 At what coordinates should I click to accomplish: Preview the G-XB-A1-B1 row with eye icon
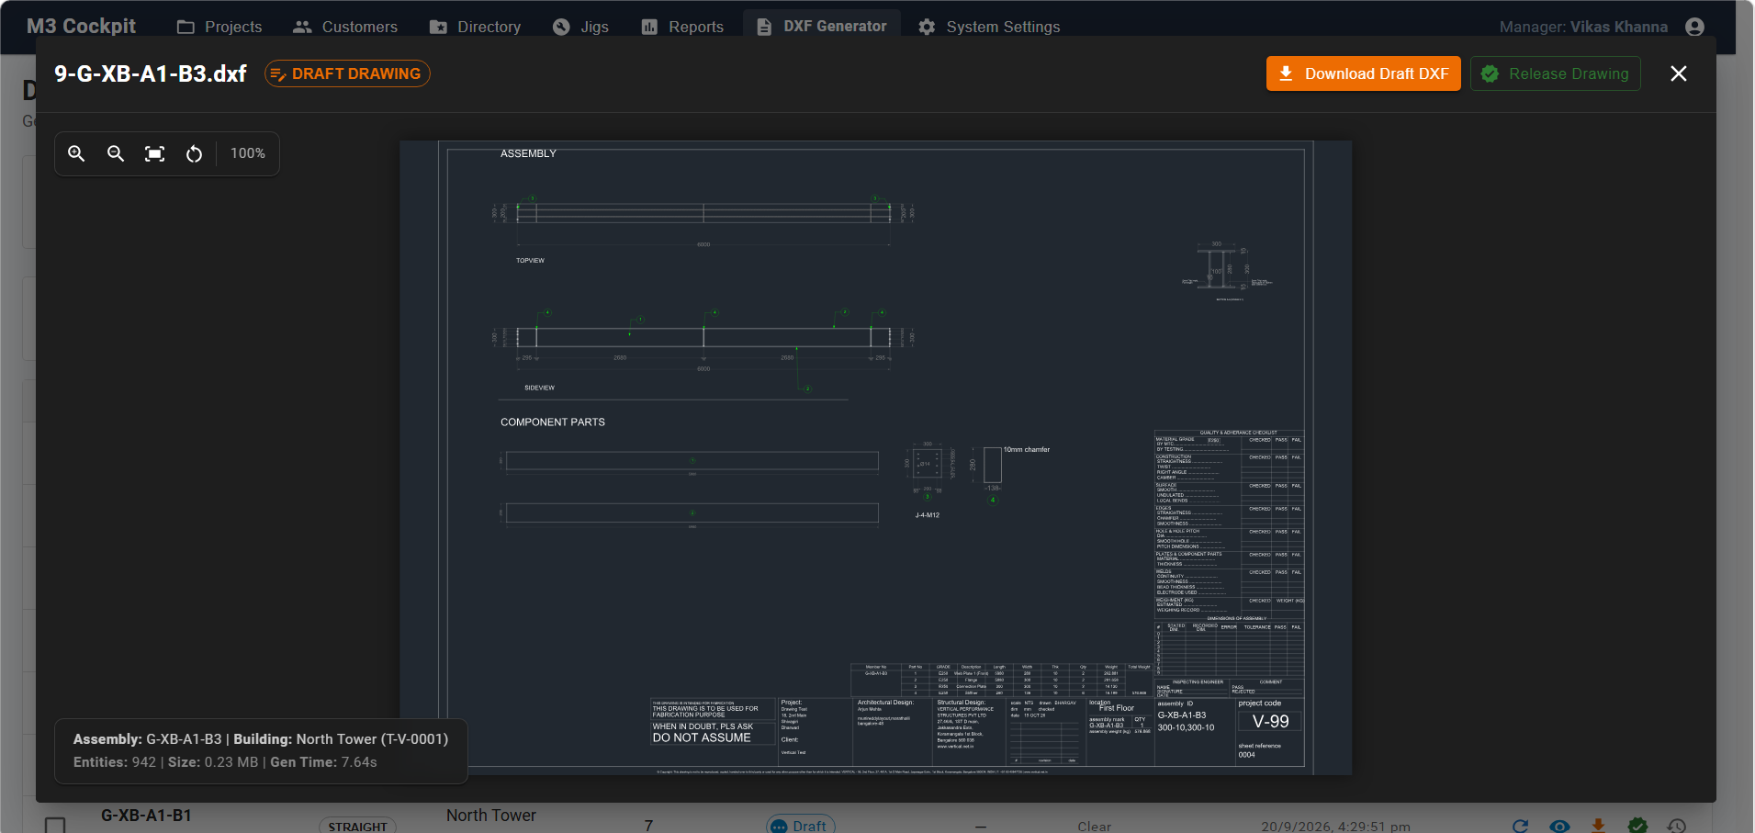click(1559, 825)
